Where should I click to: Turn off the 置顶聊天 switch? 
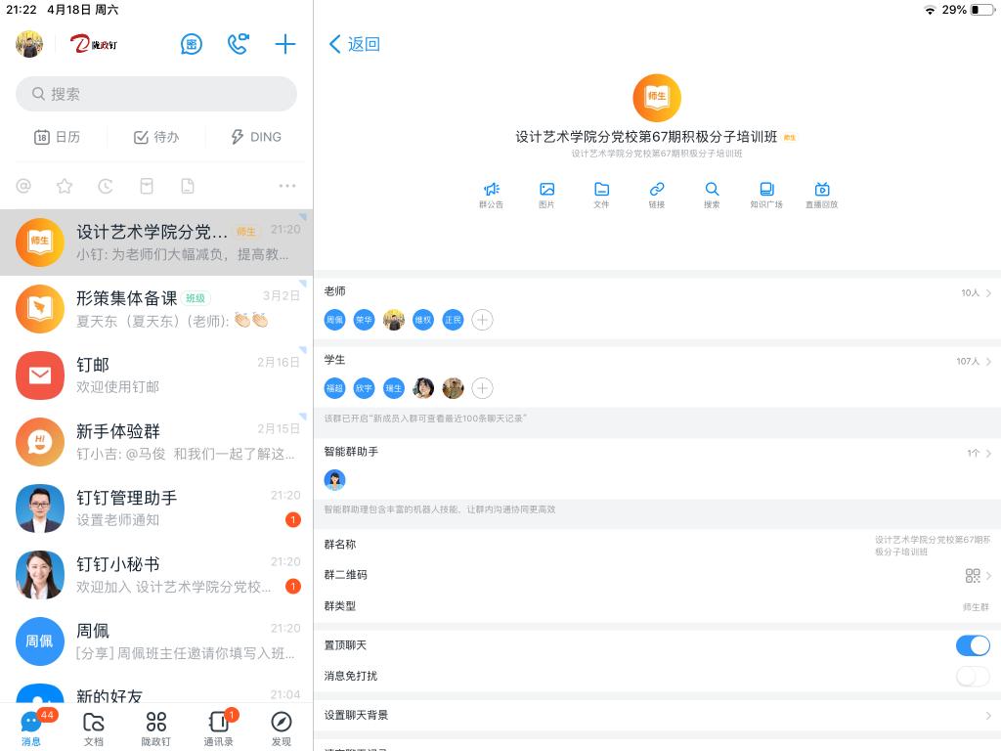point(972,645)
